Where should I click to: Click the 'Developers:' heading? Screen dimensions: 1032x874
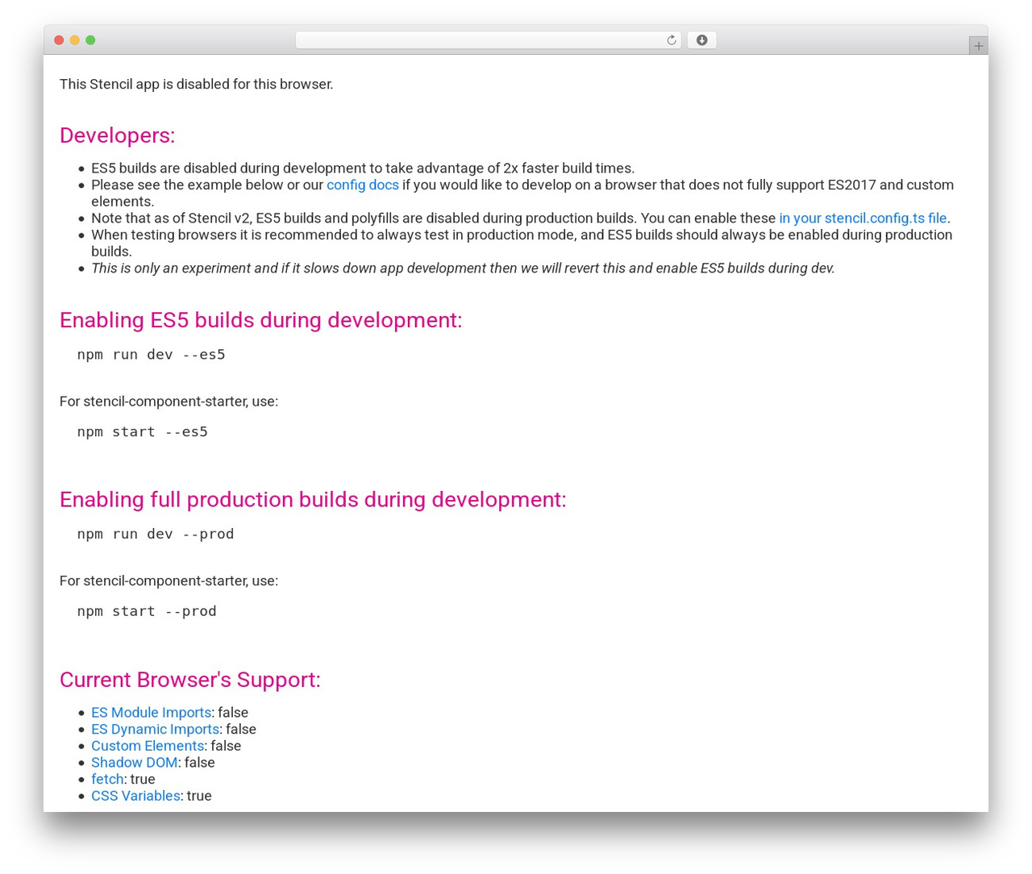pos(118,135)
